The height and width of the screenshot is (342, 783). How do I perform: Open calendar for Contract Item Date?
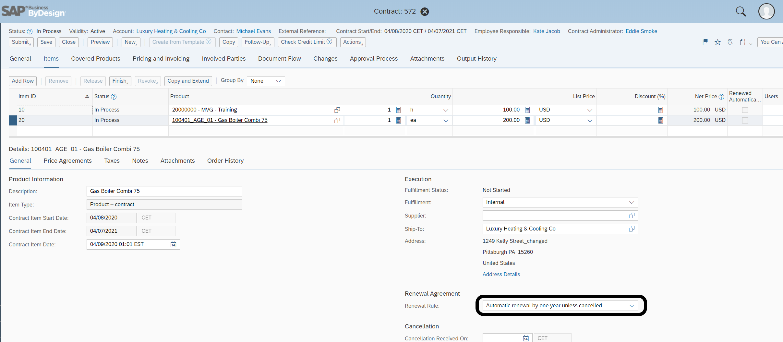click(x=174, y=244)
